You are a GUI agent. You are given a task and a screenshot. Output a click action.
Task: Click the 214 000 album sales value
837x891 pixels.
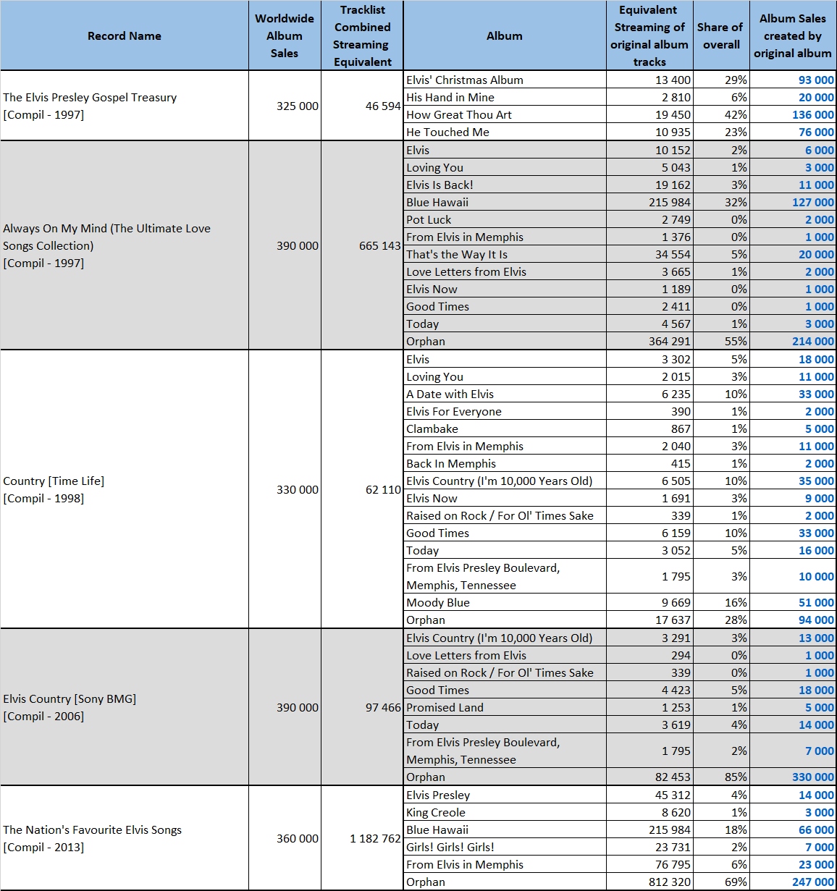point(793,341)
